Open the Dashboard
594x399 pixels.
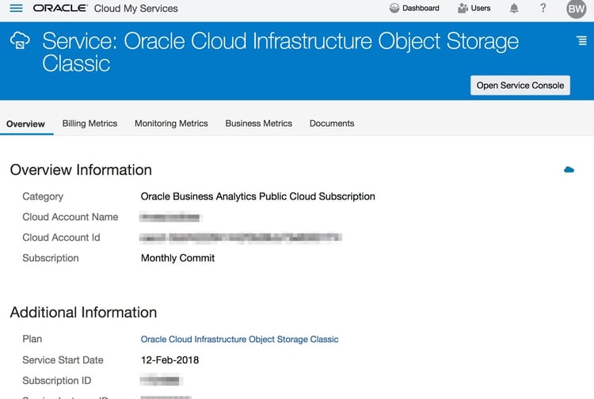414,8
